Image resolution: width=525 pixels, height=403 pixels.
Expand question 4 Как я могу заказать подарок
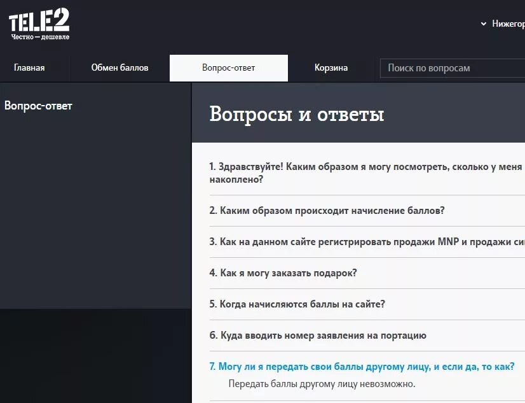coord(283,273)
